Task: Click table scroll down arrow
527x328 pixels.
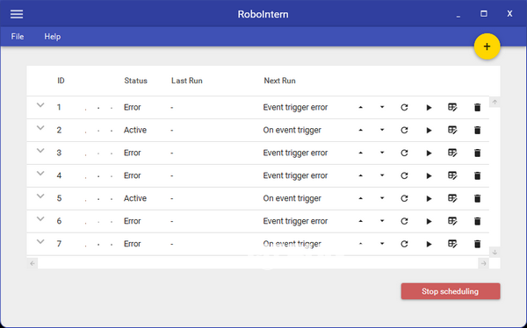Action: click(495, 252)
